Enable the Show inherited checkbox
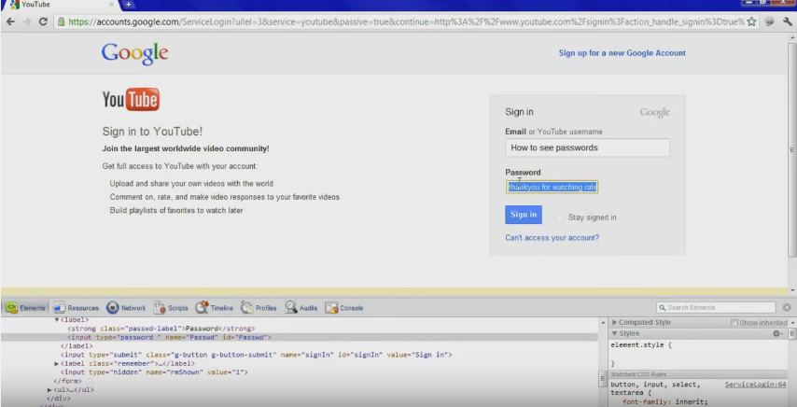The width and height of the screenshot is (797, 407). (734, 323)
